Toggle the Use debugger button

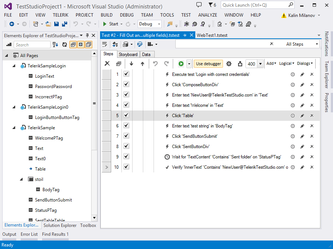pos(208,64)
